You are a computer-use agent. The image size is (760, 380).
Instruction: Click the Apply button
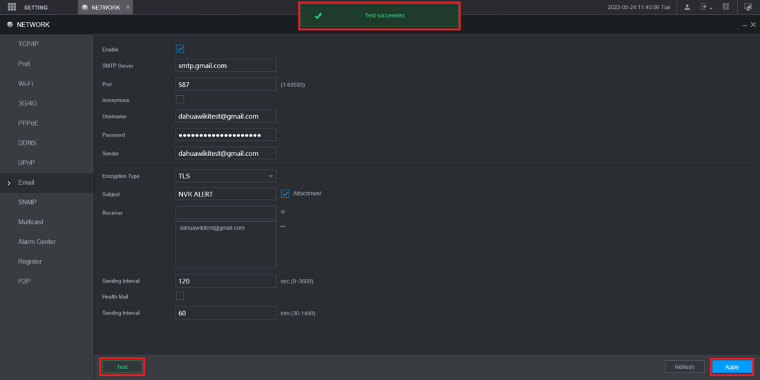coord(732,367)
